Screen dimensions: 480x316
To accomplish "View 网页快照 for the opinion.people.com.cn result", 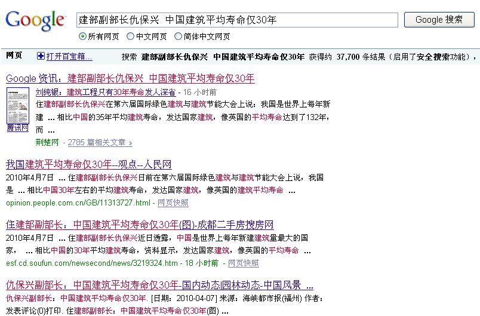I will tap(173, 203).
